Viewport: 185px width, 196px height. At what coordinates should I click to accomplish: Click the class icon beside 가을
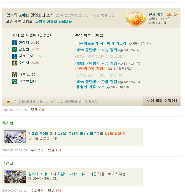click(x=15, y=75)
